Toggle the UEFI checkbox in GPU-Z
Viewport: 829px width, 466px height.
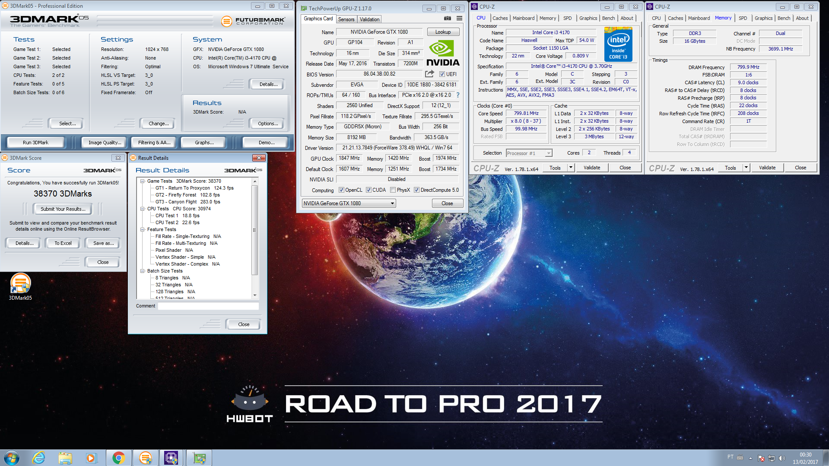[442, 74]
